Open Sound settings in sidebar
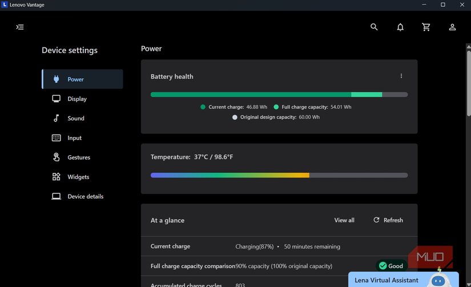Image resolution: width=471 pixels, height=287 pixels. [x=75, y=118]
